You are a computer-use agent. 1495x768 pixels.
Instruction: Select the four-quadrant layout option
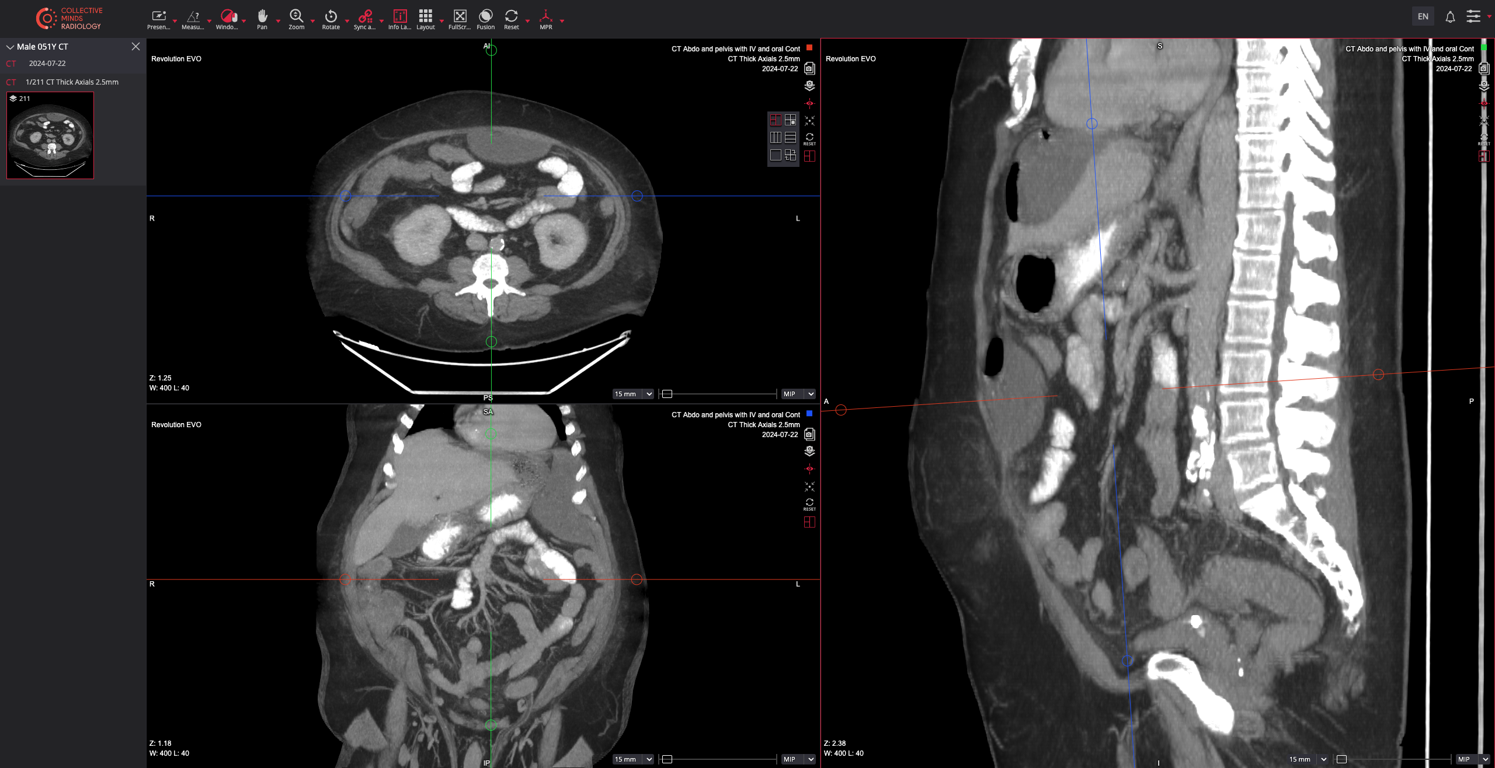[790, 120]
